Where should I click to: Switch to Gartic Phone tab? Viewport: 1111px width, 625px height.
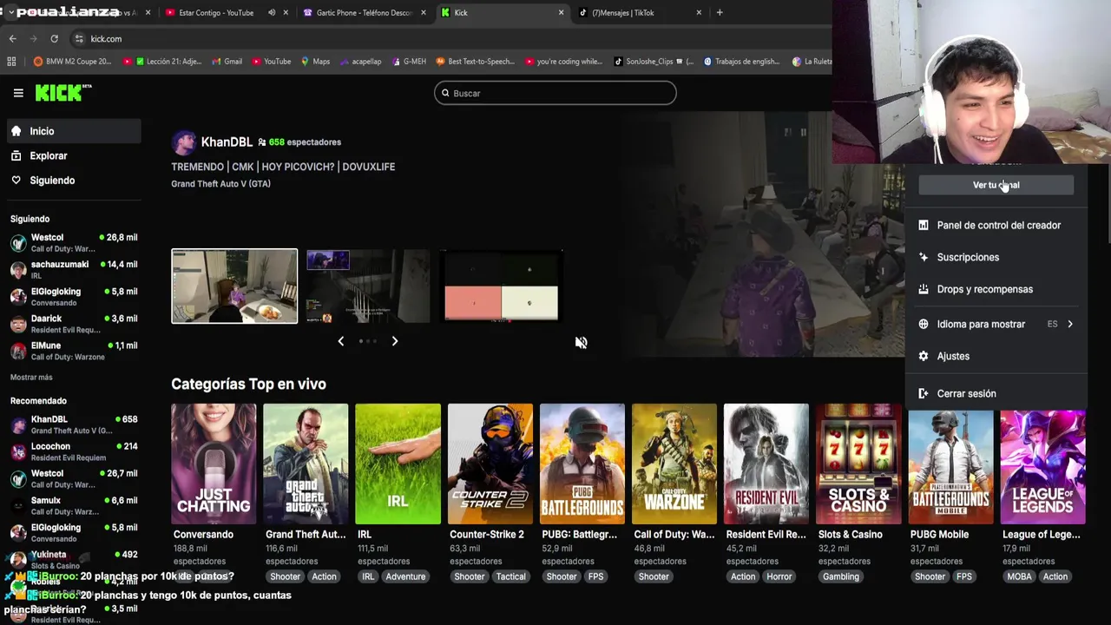(x=364, y=12)
